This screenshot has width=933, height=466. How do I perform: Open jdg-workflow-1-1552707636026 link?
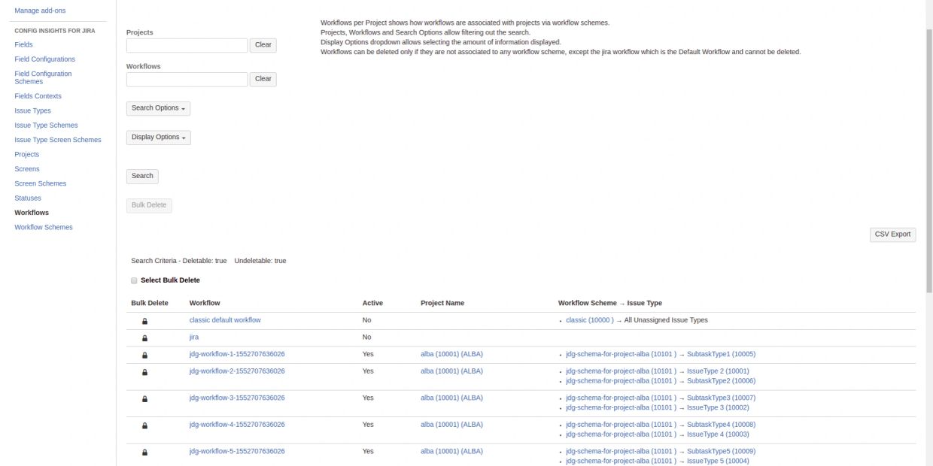tap(237, 354)
